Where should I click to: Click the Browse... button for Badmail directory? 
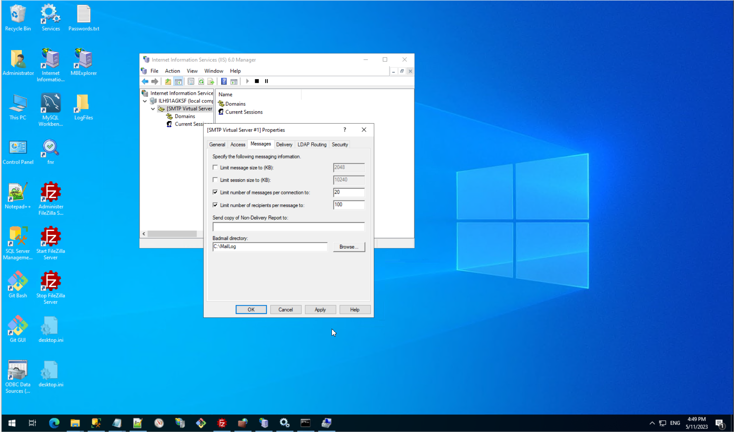pos(349,247)
